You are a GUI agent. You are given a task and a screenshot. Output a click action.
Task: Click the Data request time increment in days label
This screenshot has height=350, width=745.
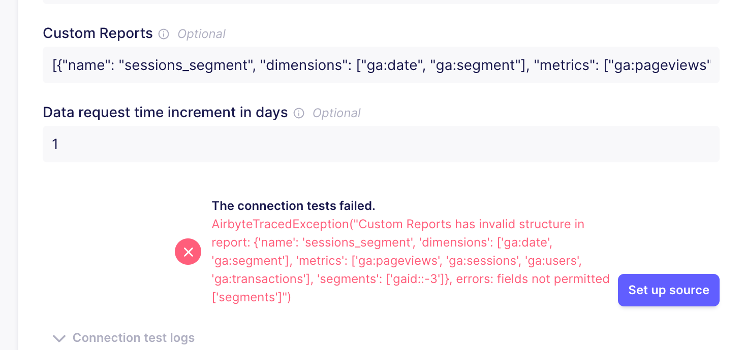click(165, 112)
